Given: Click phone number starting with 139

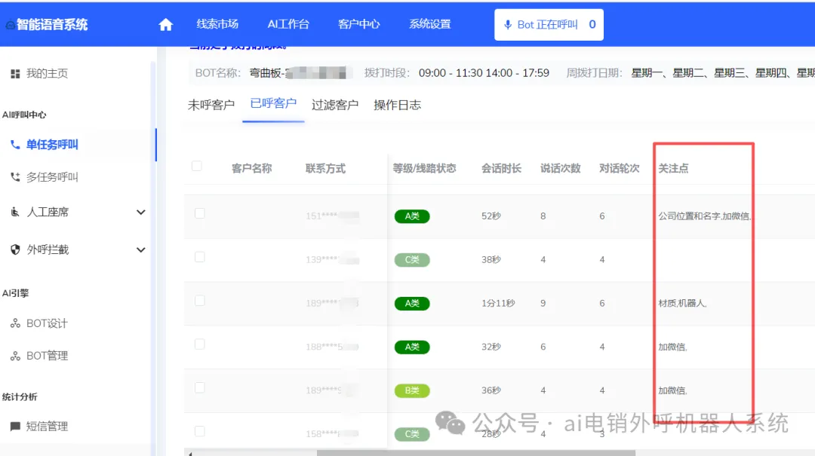Looking at the screenshot, I should coord(332,260).
